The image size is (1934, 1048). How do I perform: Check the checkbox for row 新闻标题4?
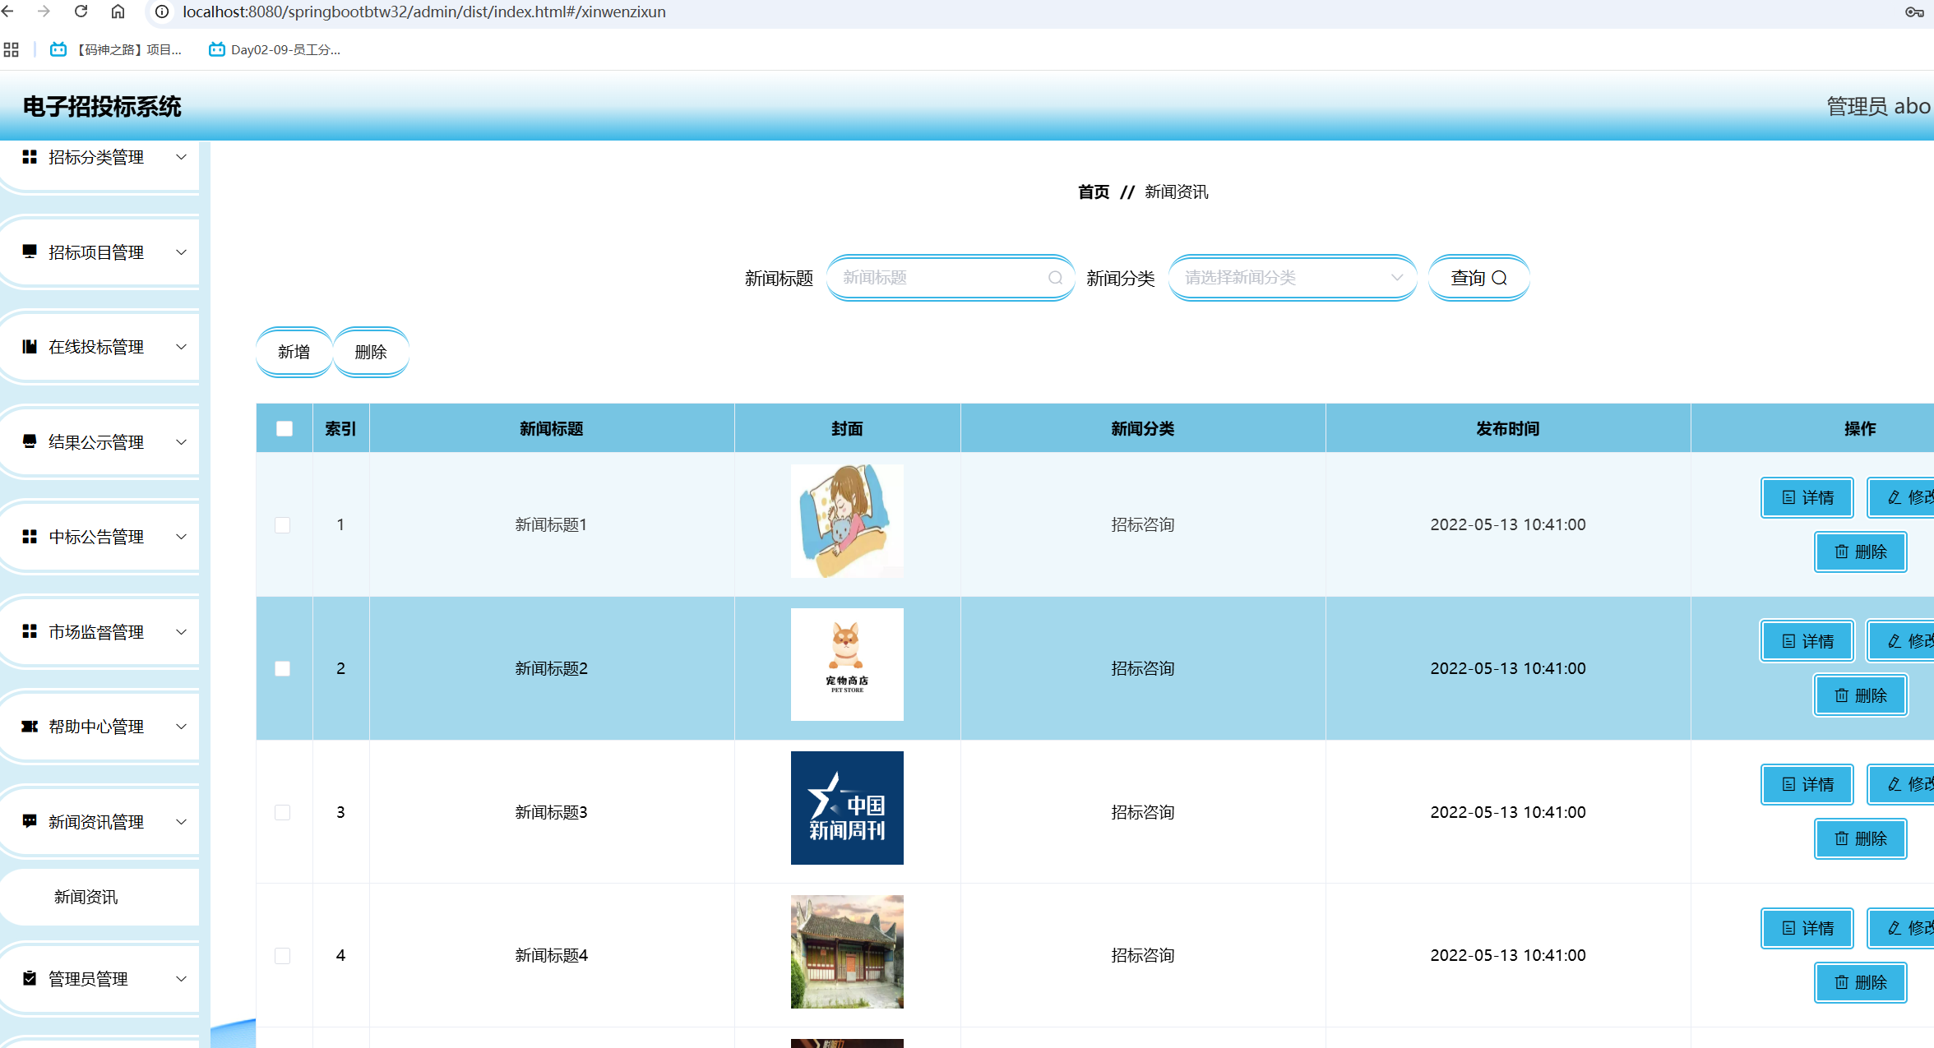[x=283, y=956]
